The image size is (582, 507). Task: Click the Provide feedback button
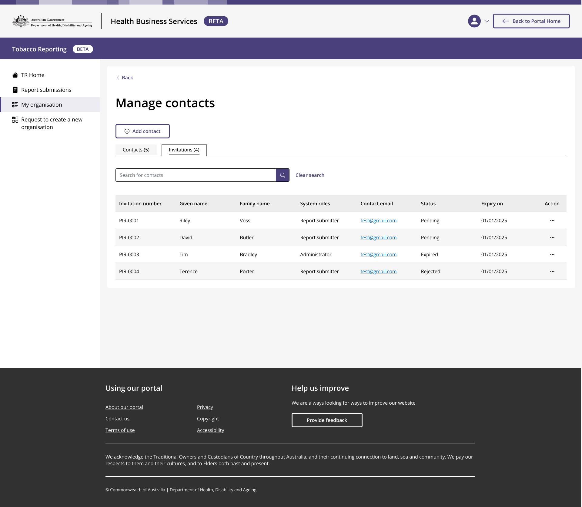pos(327,420)
